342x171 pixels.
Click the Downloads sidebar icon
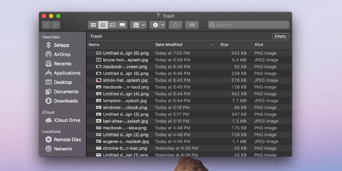(48, 101)
